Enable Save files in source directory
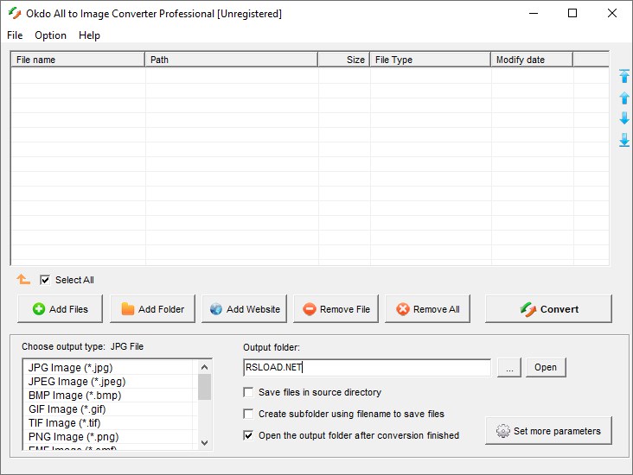 point(248,392)
